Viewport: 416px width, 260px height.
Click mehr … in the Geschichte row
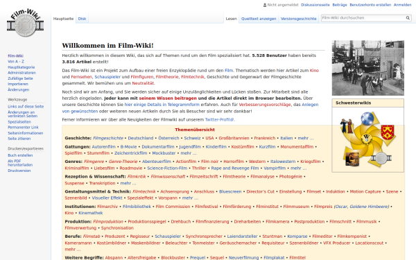point(305,138)
